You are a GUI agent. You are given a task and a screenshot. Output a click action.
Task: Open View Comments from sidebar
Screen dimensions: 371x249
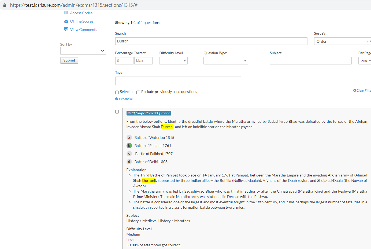coord(83,30)
